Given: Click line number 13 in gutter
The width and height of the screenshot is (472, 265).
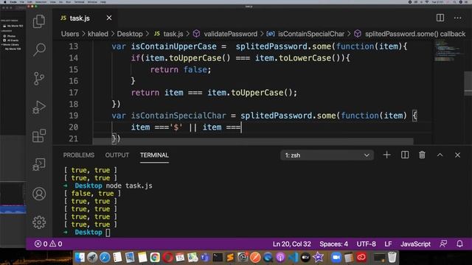Looking at the screenshot, I should click(74, 46).
